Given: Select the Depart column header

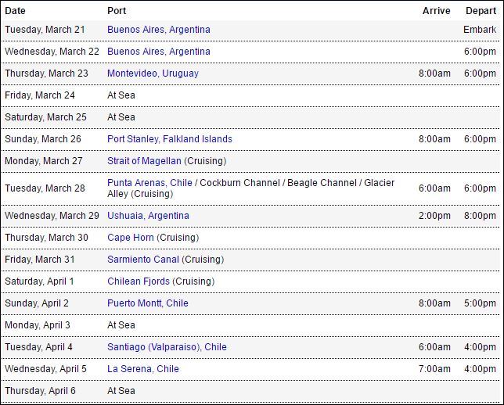Looking at the screenshot, I should coord(480,11).
